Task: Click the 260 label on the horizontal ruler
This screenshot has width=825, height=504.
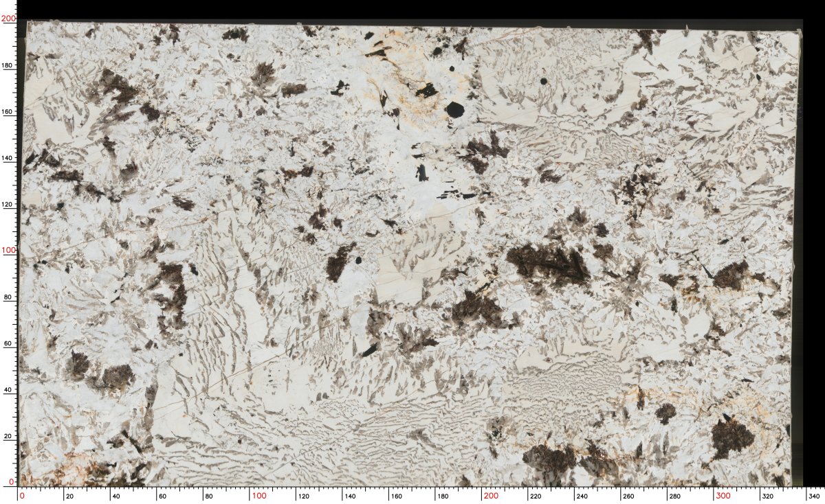Action: pyautogui.click(x=629, y=496)
